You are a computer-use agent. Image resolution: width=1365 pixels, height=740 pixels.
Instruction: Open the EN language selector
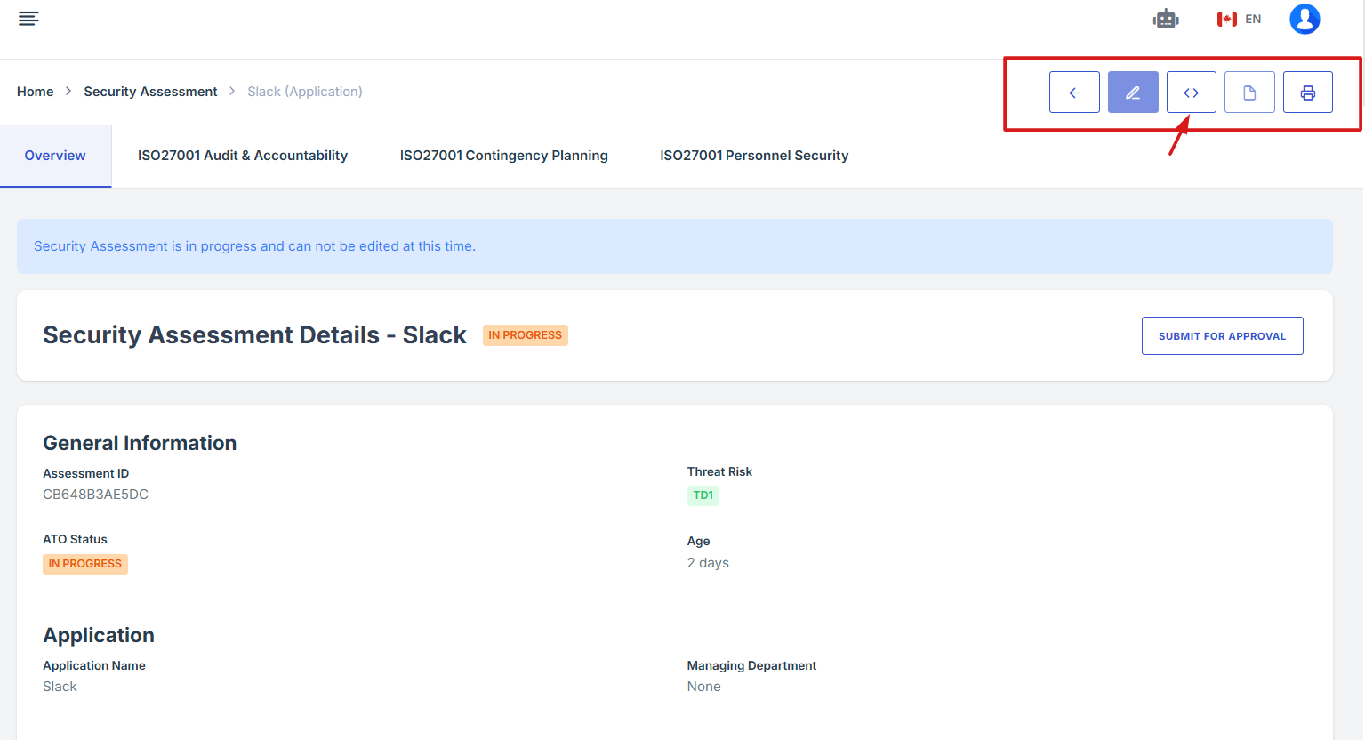(x=1253, y=19)
